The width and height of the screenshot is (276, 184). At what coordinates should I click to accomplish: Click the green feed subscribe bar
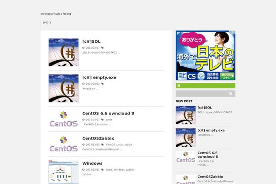click(x=206, y=86)
